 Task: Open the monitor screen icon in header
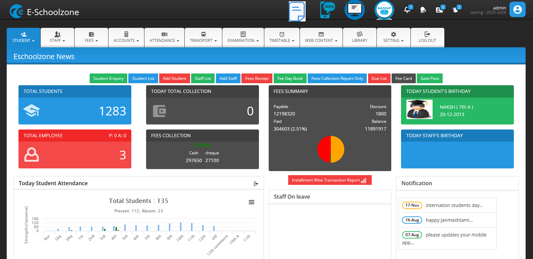(354, 10)
